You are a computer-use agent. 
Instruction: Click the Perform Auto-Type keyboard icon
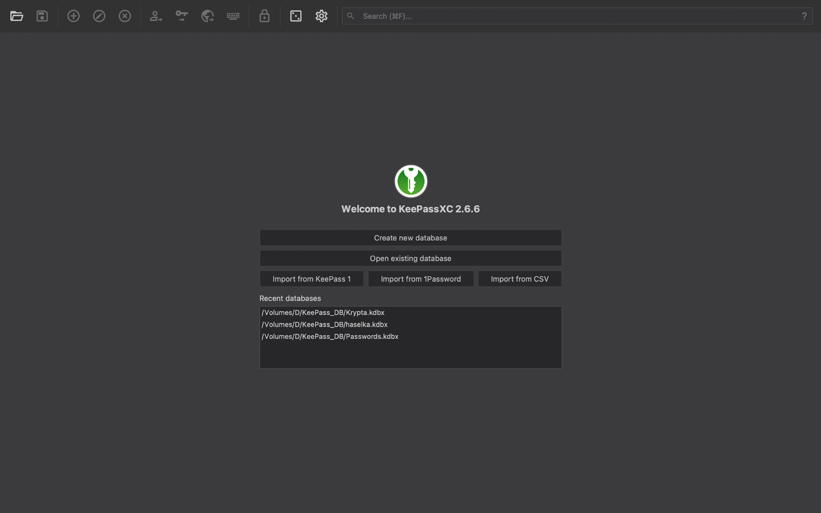tap(233, 16)
